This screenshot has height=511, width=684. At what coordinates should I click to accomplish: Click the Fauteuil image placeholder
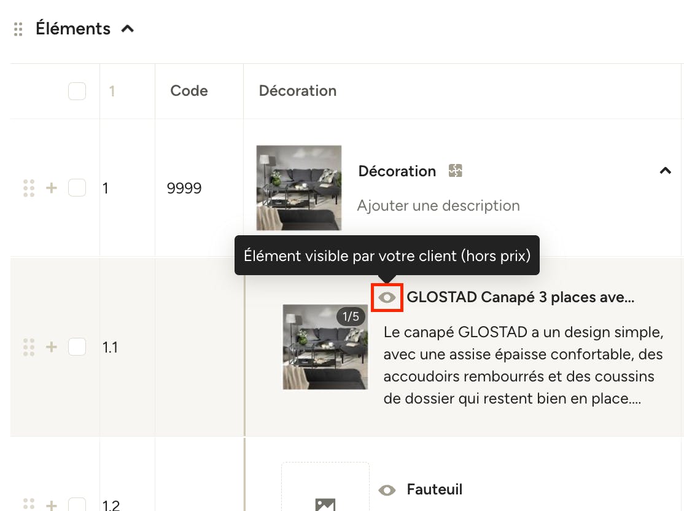325,486
